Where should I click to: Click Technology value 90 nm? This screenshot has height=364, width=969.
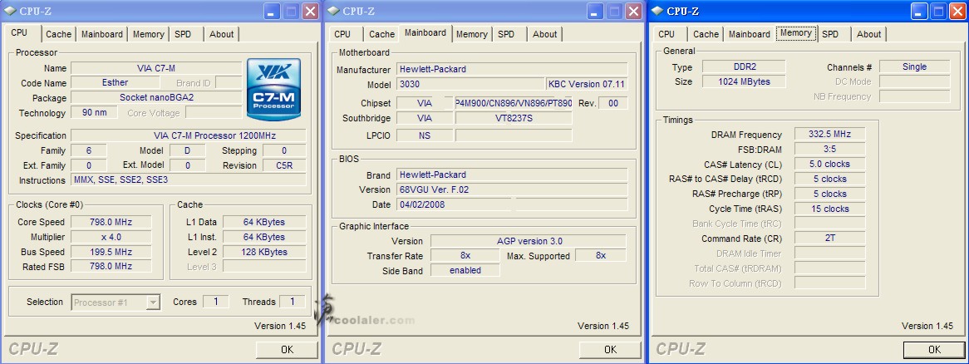coord(94,112)
